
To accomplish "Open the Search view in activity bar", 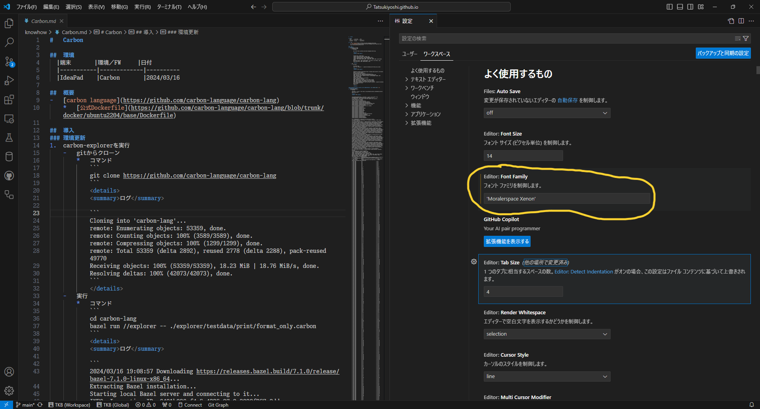I will click(x=9, y=42).
